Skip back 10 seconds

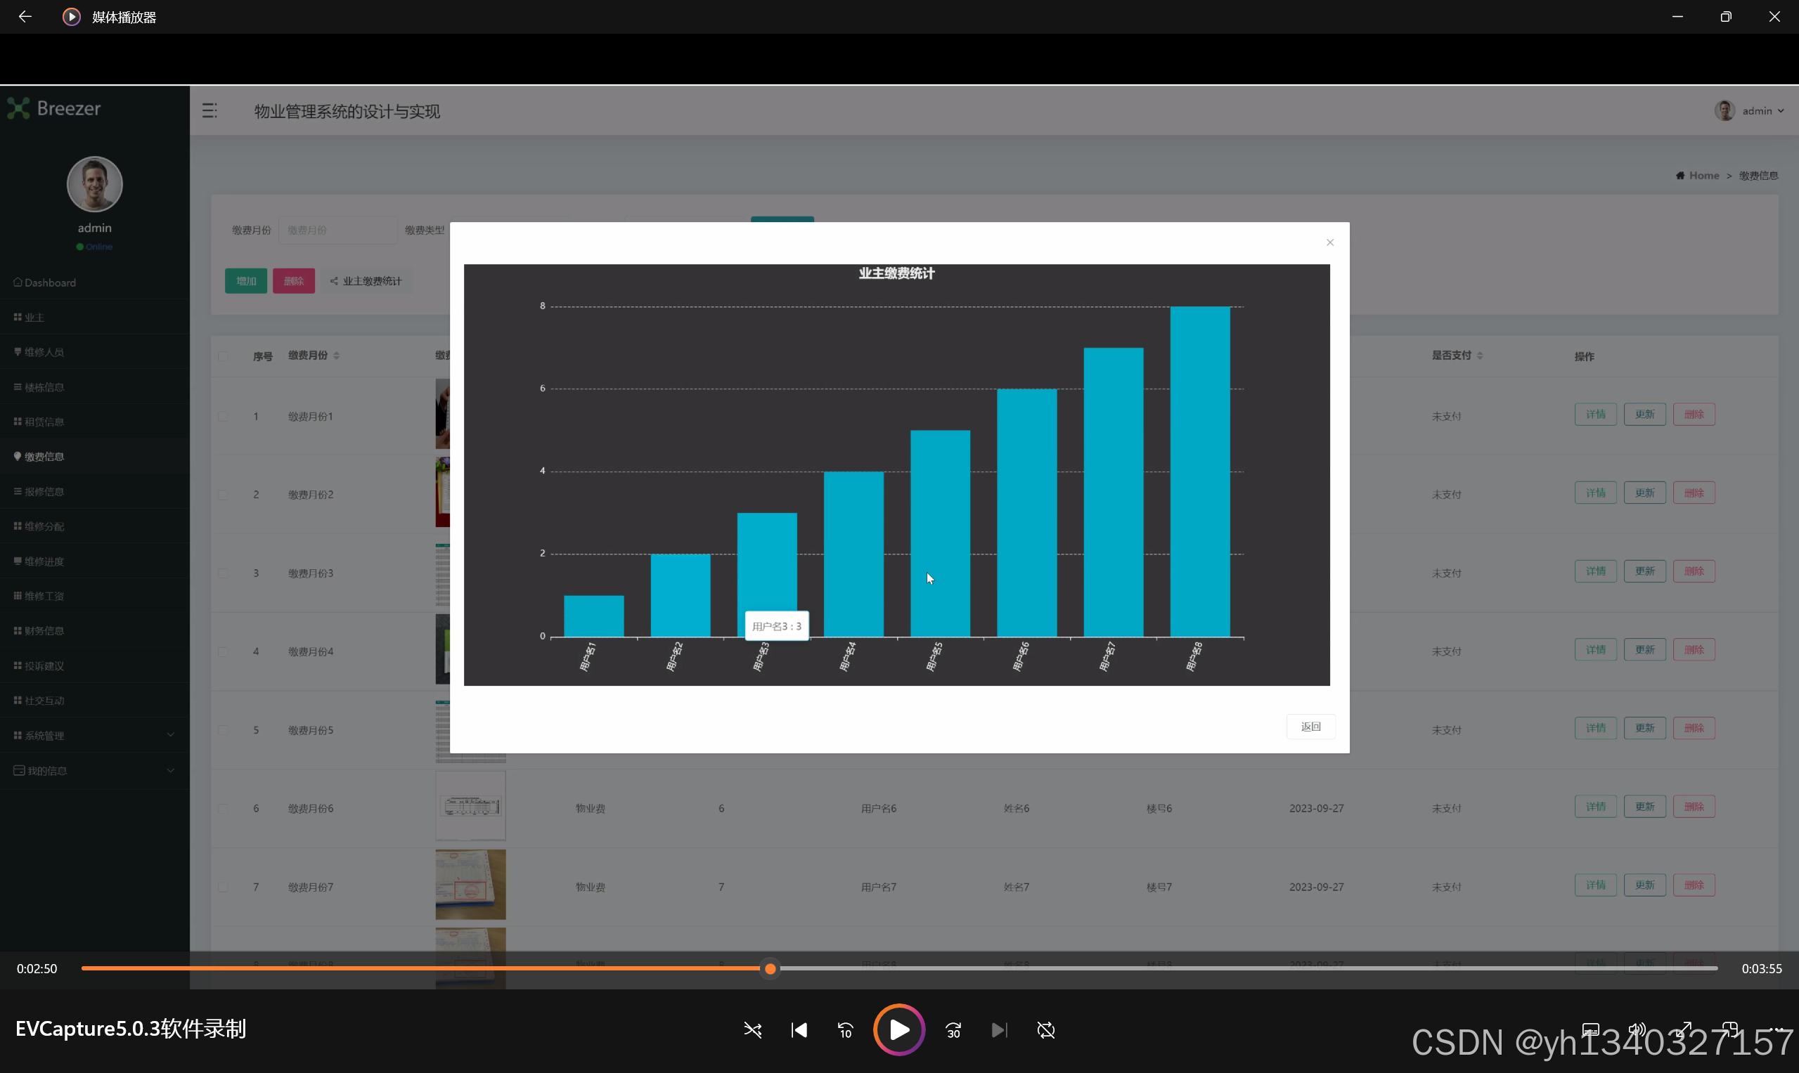point(845,1029)
